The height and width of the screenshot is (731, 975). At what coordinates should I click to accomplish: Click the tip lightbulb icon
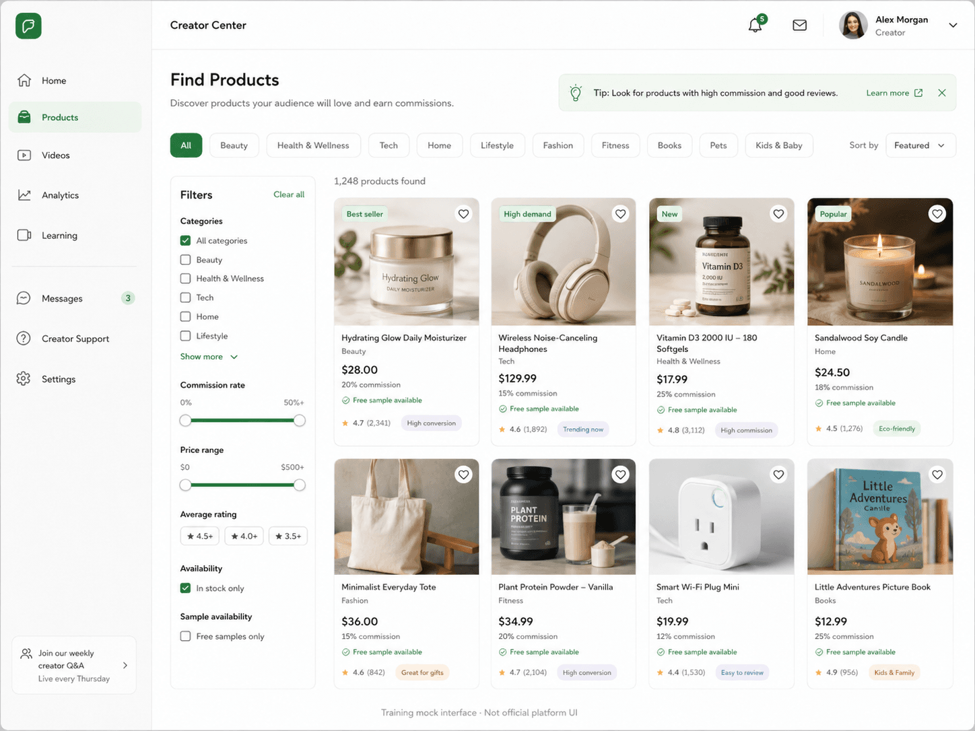[x=576, y=93]
